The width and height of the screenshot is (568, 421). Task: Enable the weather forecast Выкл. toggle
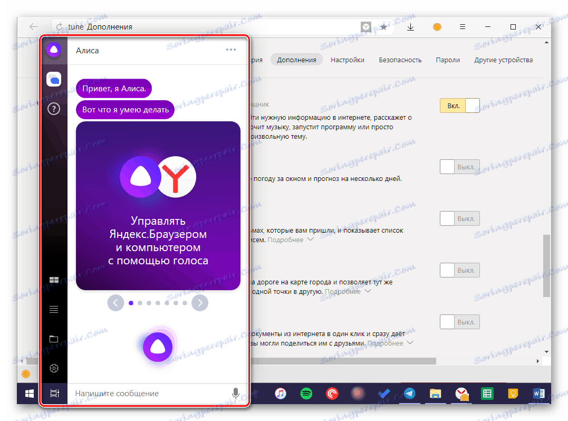[x=460, y=167]
